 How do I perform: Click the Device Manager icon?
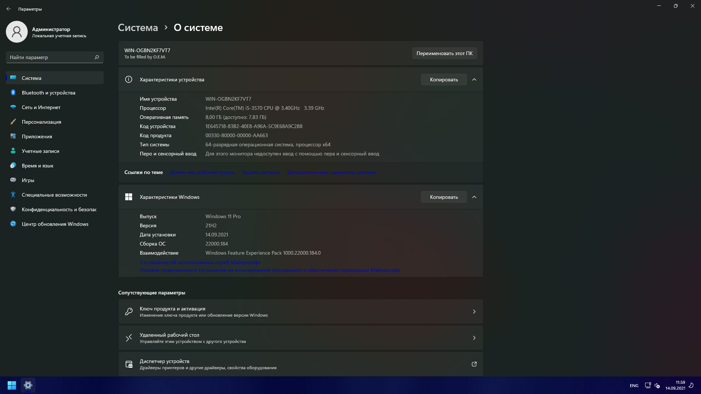click(129, 364)
